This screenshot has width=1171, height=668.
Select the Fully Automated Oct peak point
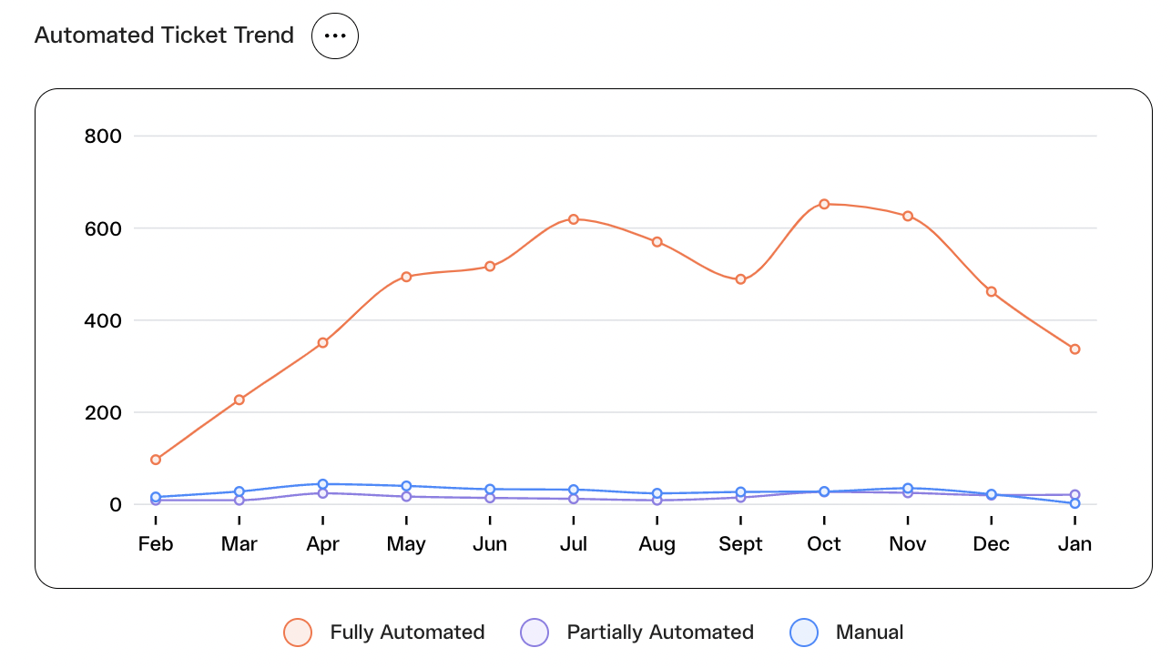[824, 204]
